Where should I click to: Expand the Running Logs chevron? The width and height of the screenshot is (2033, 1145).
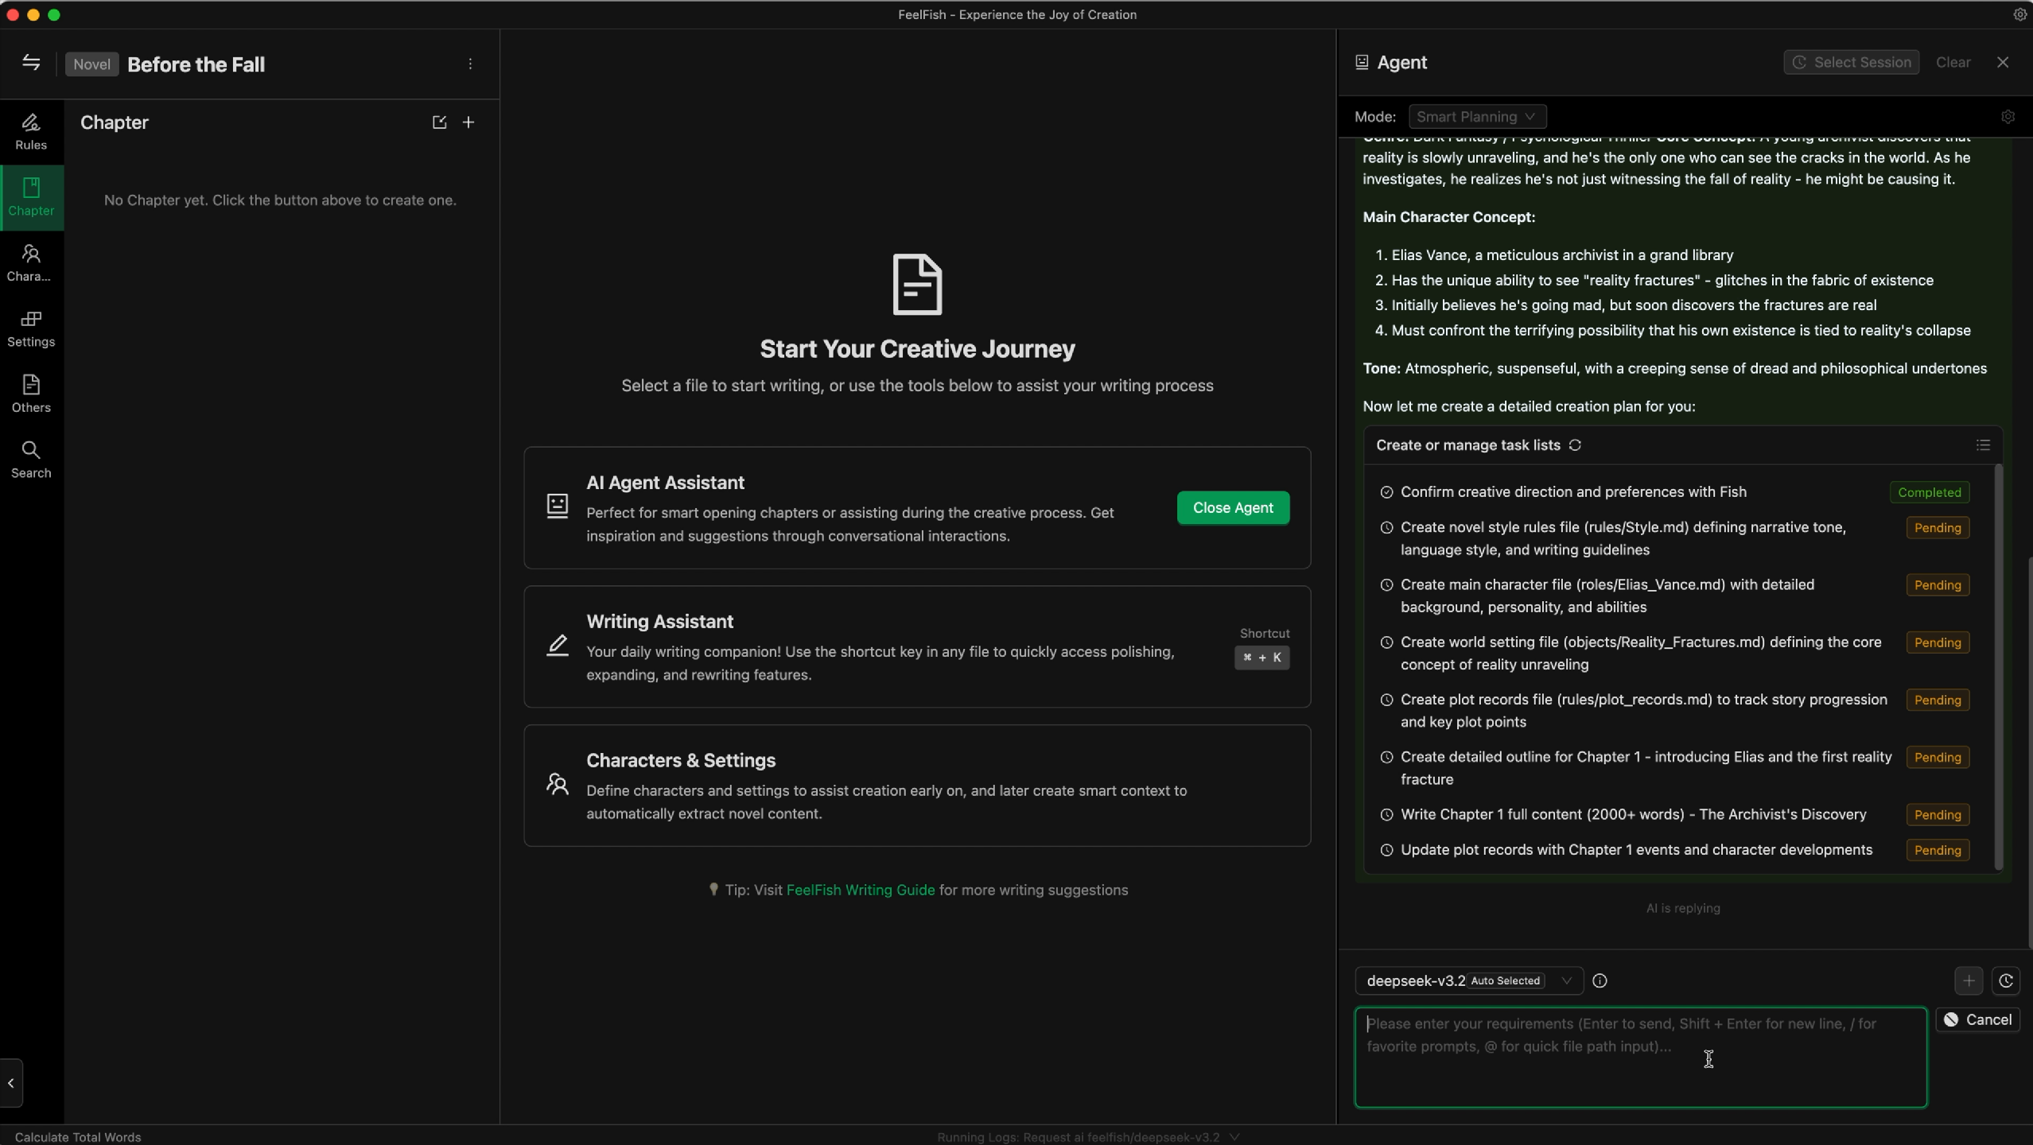pyautogui.click(x=1234, y=1137)
